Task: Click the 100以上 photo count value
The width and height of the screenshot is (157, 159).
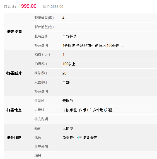Action: point(69,64)
